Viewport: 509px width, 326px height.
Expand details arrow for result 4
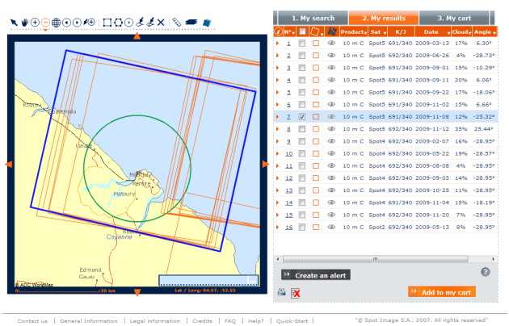coord(278,80)
